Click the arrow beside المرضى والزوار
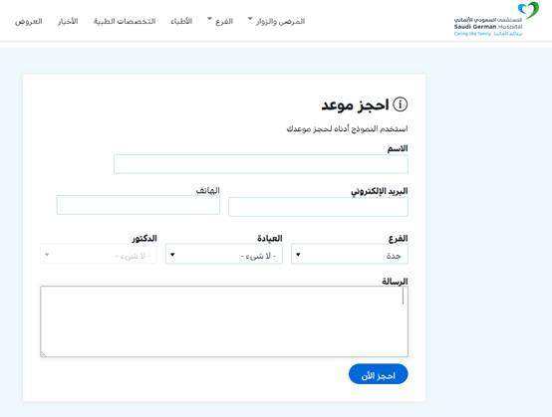 250,18
